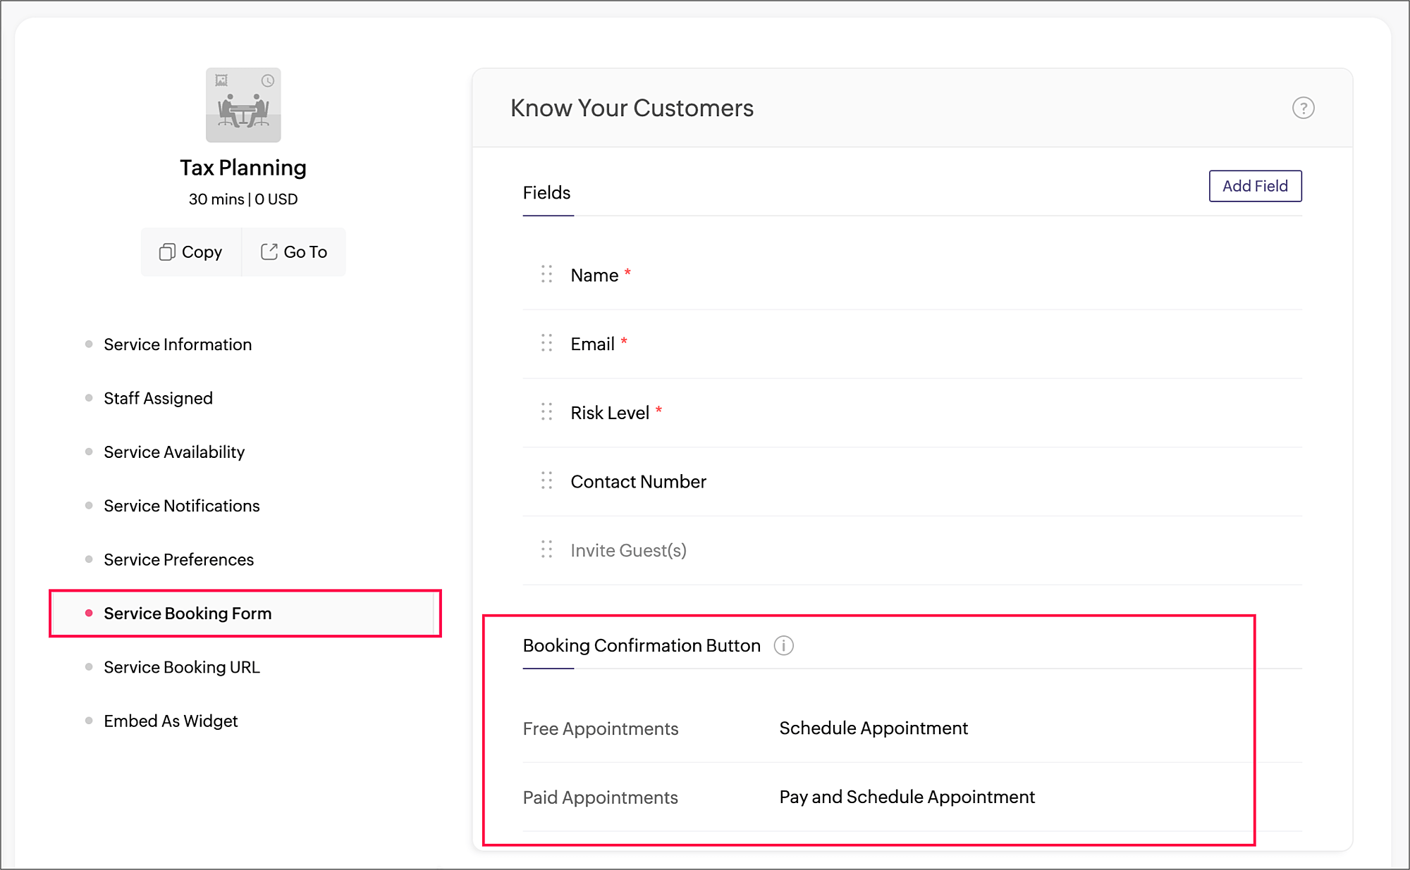Grab the drag handle beside Contact Number
The height and width of the screenshot is (870, 1410).
tap(546, 481)
